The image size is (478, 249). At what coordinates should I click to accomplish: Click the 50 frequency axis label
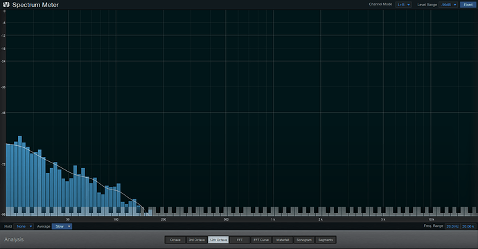point(68,219)
